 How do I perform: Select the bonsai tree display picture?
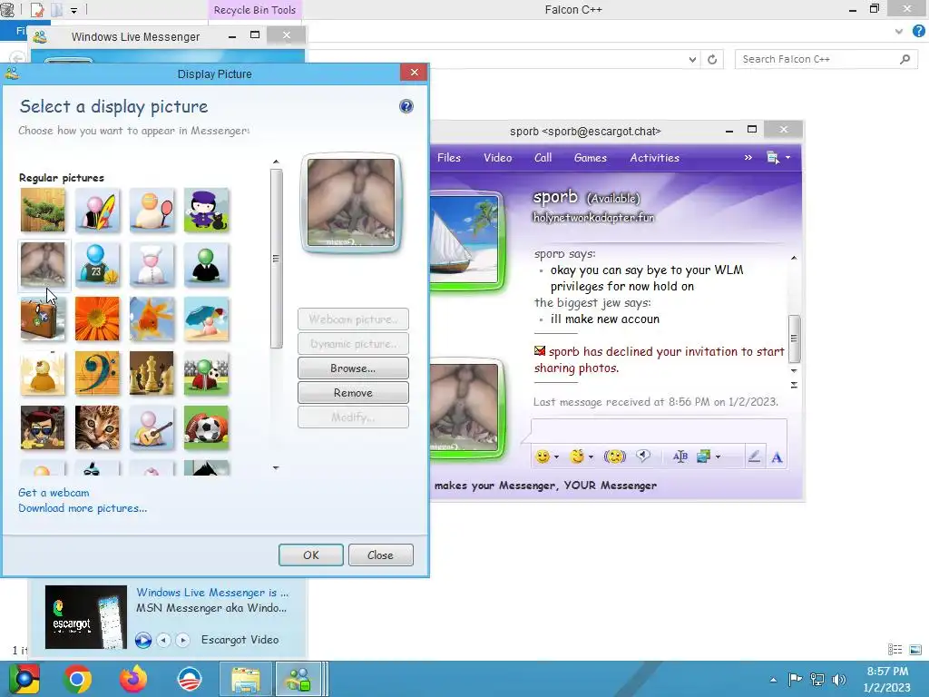coord(43,210)
